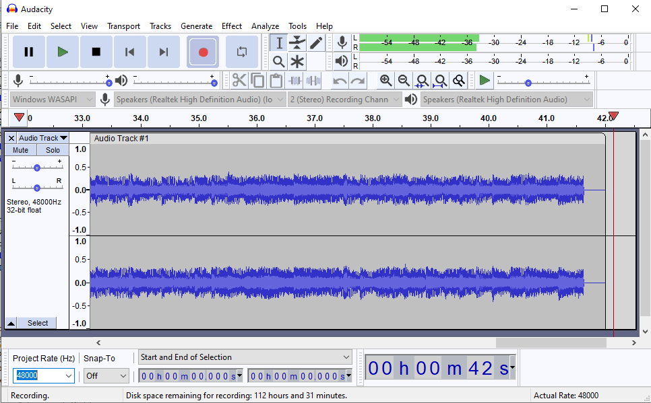Open the Tools menu
The height and width of the screenshot is (403, 651).
click(x=297, y=26)
